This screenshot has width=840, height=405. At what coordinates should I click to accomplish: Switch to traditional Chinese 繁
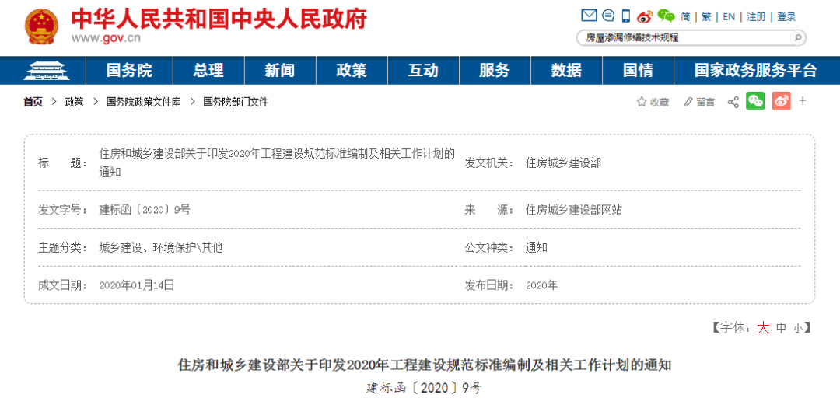[x=706, y=16]
